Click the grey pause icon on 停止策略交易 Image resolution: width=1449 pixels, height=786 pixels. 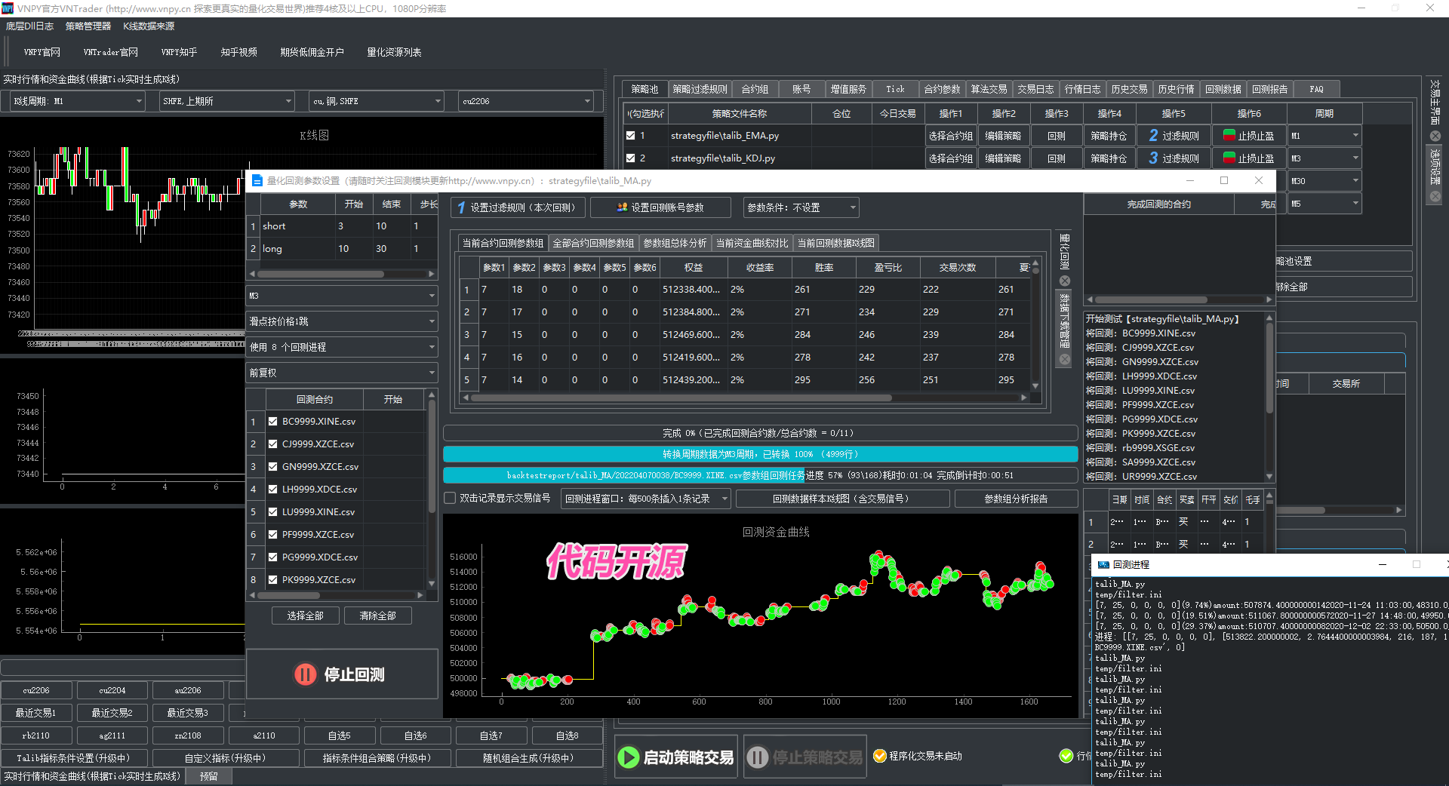[758, 757]
